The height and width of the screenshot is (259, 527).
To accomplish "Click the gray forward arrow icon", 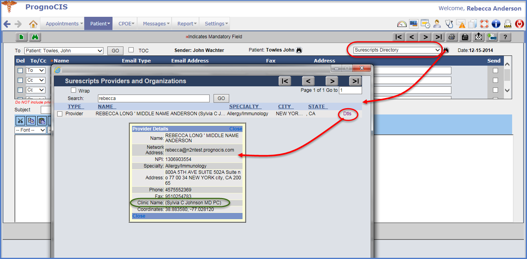I will [x=18, y=24].
